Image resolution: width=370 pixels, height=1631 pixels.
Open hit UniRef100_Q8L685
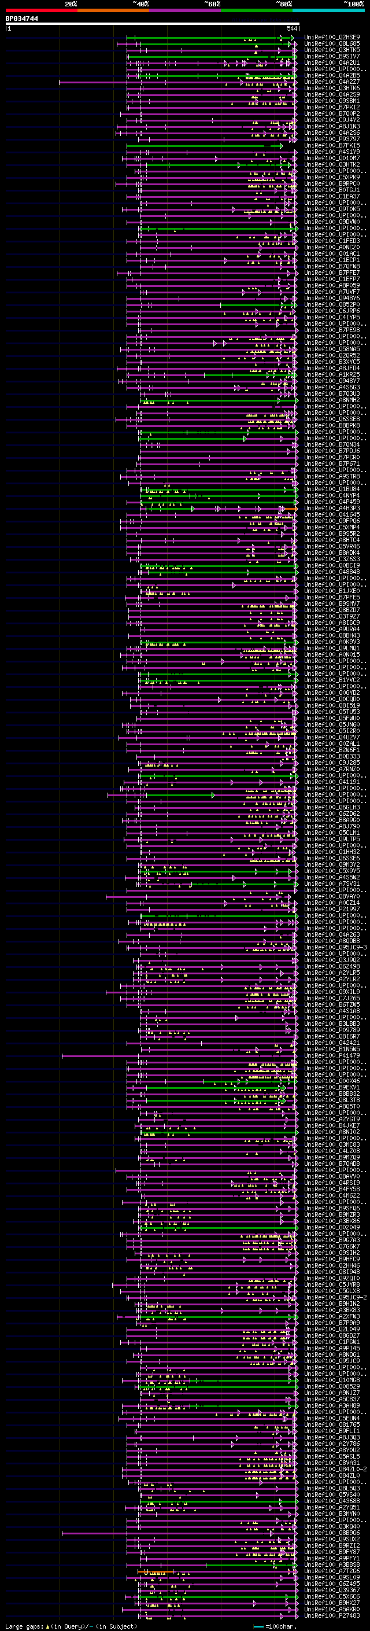pyautogui.click(x=331, y=44)
